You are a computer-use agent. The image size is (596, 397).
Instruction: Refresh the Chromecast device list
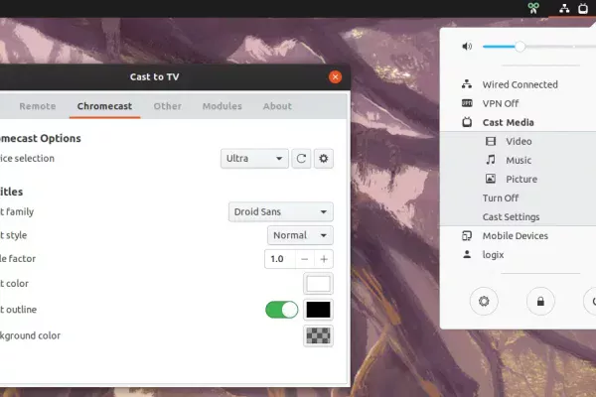tap(301, 159)
